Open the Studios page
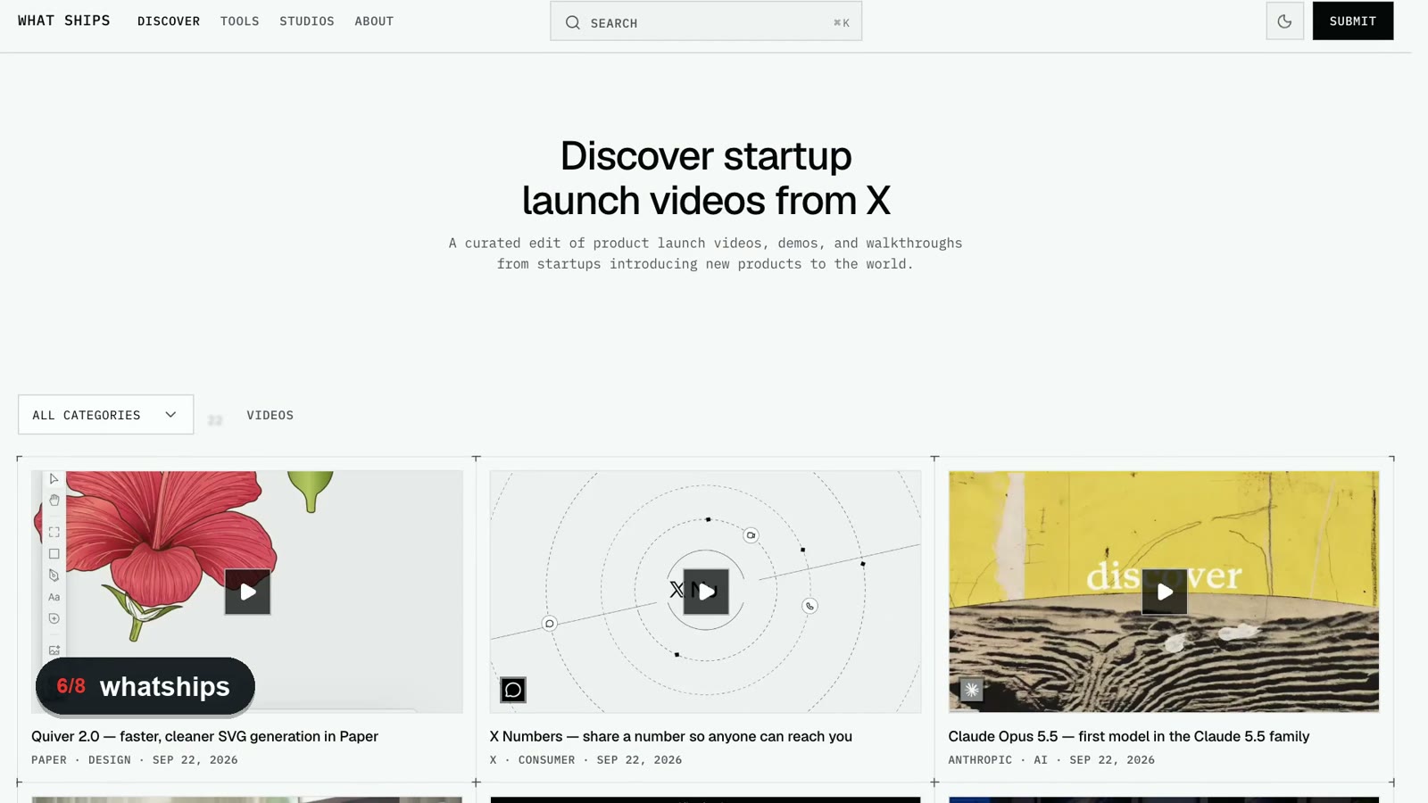 pos(307,21)
